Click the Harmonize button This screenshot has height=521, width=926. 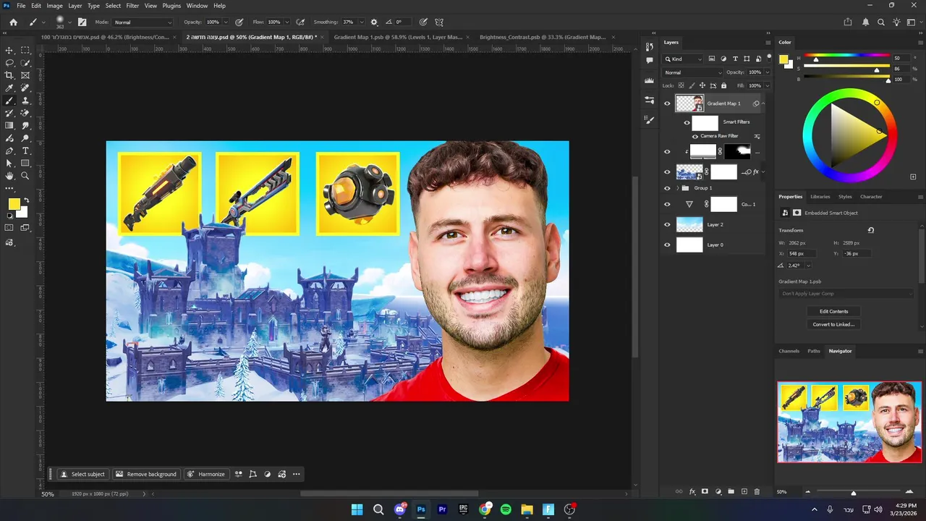point(206,474)
